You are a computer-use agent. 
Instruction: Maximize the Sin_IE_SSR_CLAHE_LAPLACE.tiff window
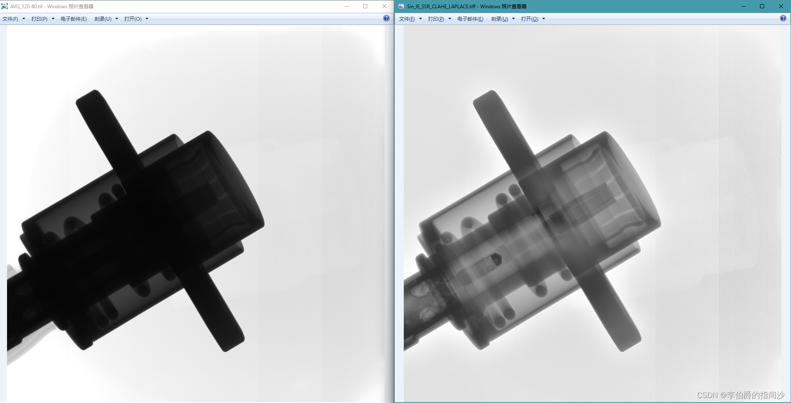tap(762, 6)
